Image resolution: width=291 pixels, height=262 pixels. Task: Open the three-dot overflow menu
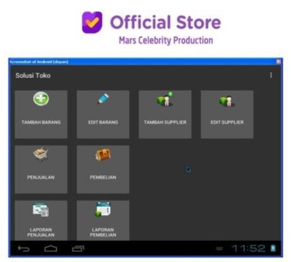point(271,75)
